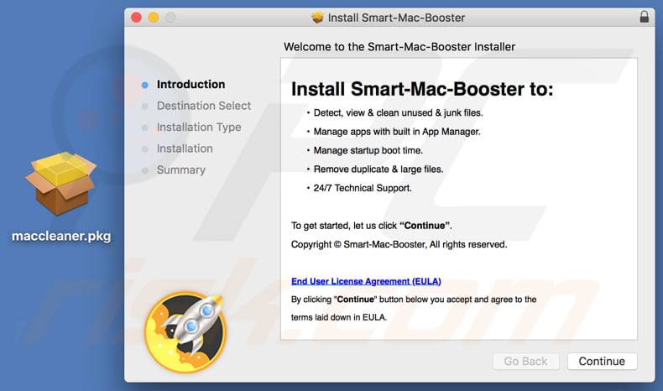The image size is (663, 391).
Task: Click 'Detect, view & clean unused & junk files.'
Action: (398, 113)
